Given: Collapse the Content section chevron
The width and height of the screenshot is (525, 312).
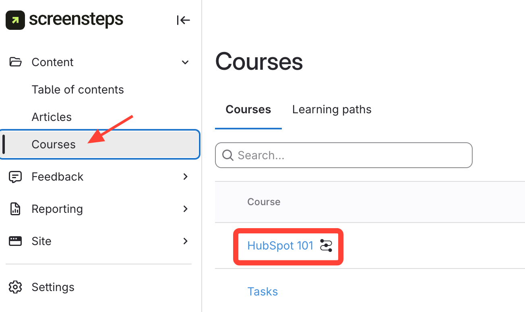Looking at the screenshot, I should pyautogui.click(x=185, y=62).
